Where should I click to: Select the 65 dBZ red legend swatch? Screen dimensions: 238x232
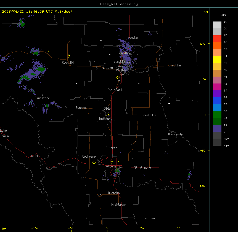point(217,39)
